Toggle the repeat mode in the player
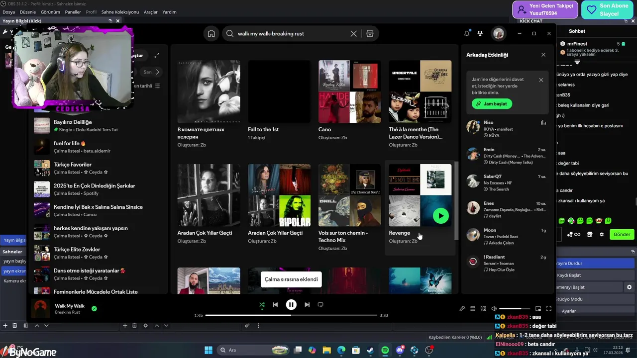Viewport: 637px width, 358px height. point(320,304)
